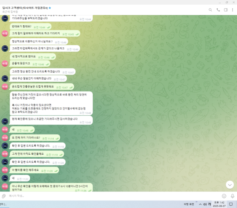Select message 운좋게 맞은거고

click(30, 64)
